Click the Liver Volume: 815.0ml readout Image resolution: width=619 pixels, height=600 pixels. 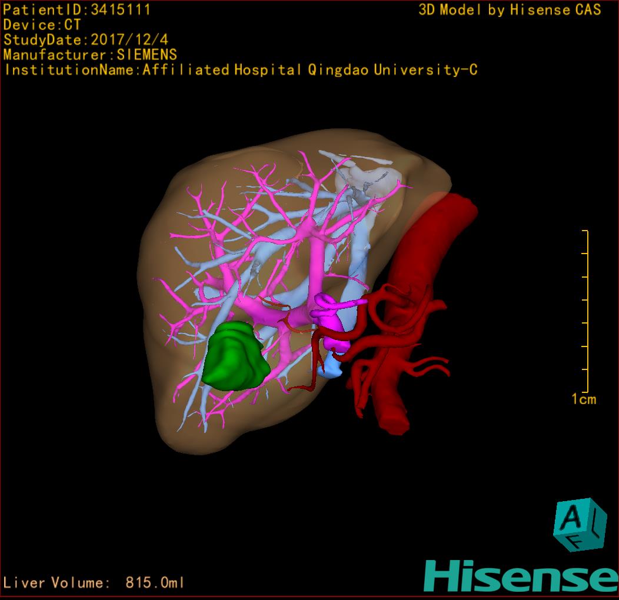click(x=93, y=582)
